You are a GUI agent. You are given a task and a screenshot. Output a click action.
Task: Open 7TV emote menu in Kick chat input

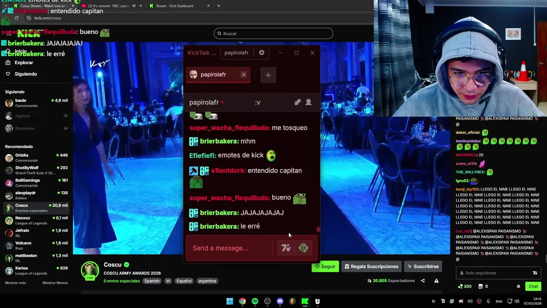point(535,273)
